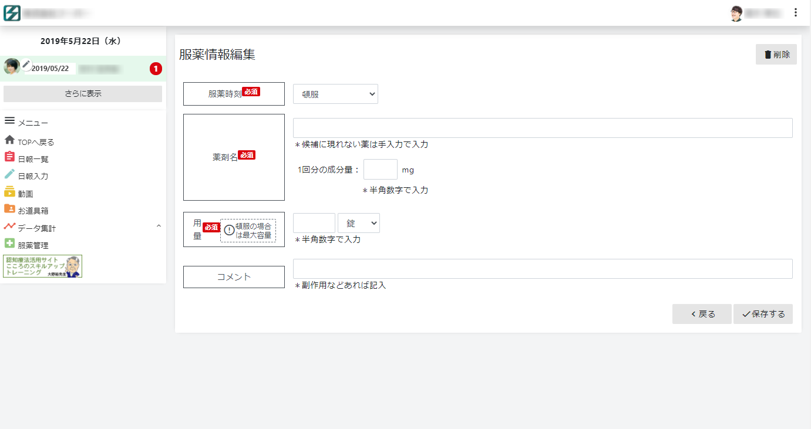
Task: Focus the 薬剤名 text field
Action: 543,128
